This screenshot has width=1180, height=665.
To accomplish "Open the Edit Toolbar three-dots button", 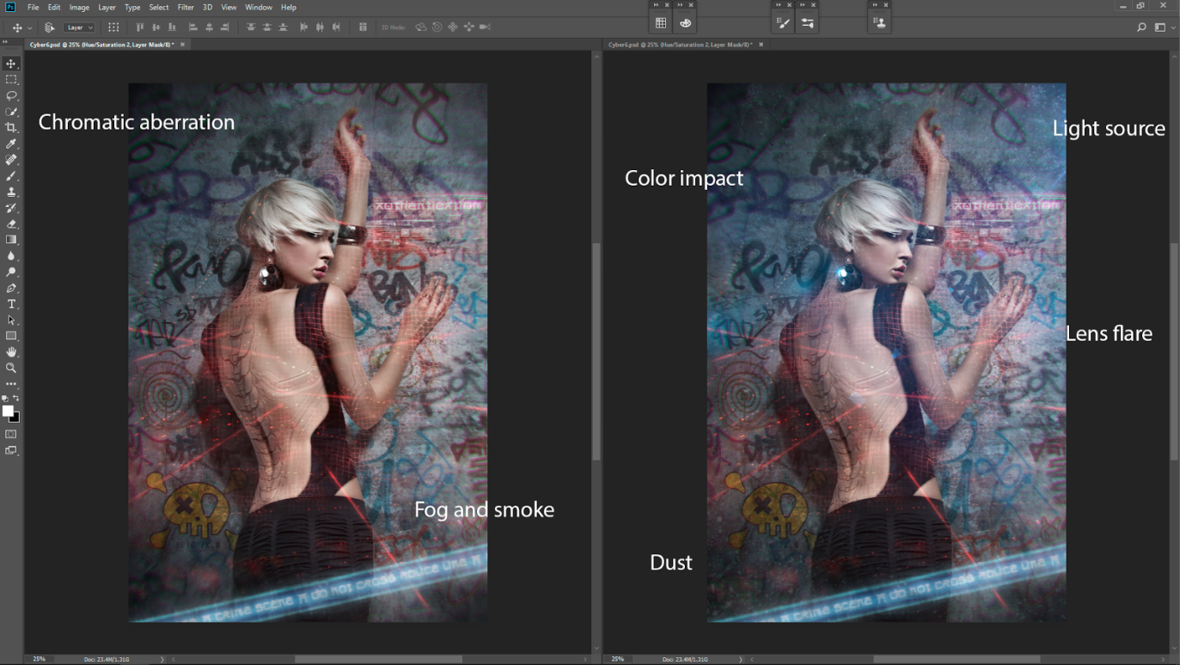I will tap(11, 384).
